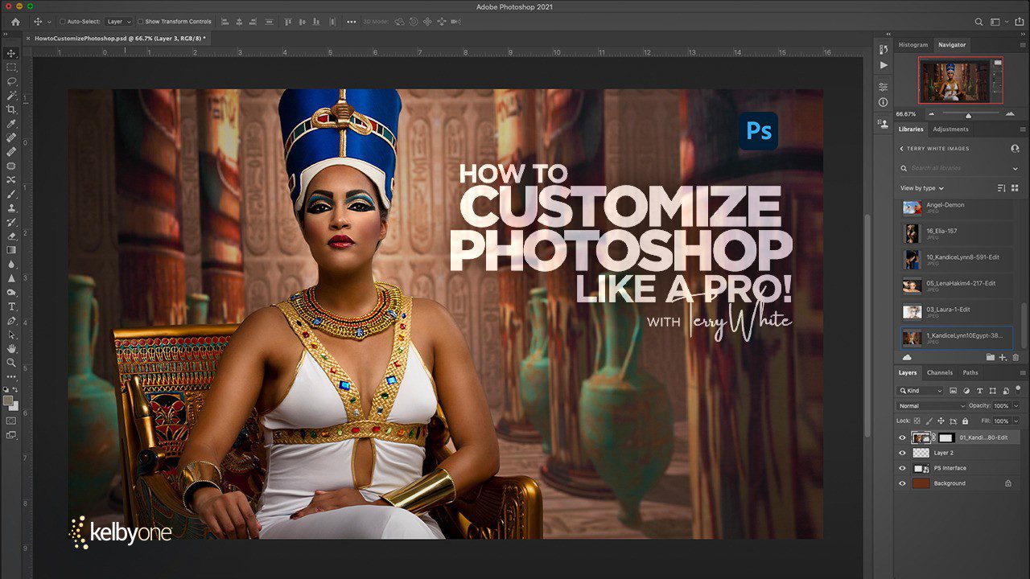Expand the View by type dropdown
The image size is (1030, 579).
[922, 188]
